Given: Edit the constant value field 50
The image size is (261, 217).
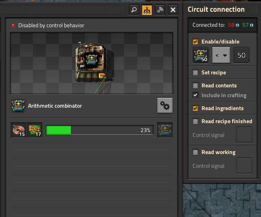Looking at the screenshot, I should click(x=241, y=55).
